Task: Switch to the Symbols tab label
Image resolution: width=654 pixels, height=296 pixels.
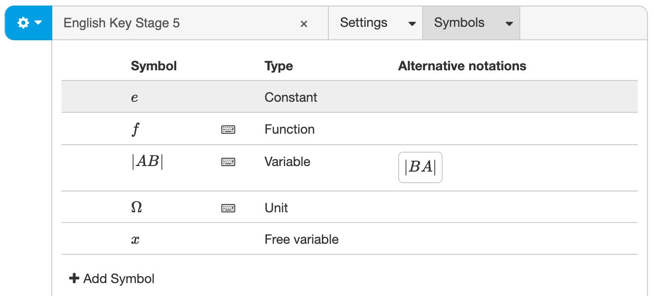Action: tap(459, 23)
